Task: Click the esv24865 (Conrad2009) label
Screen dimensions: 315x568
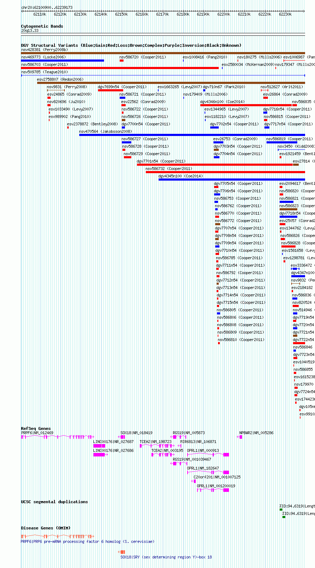Action: [x=69, y=94]
